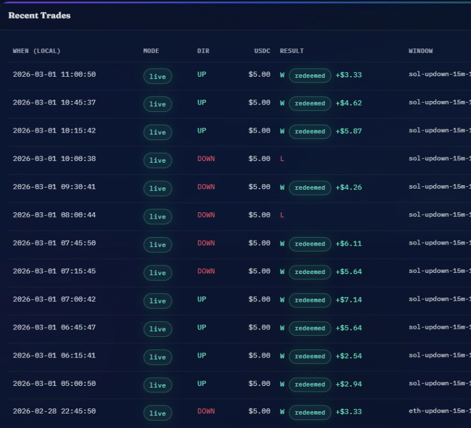471x428 pixels.
Task: Click the live badge for 07:45:50 trade
Action: point(158,245)
